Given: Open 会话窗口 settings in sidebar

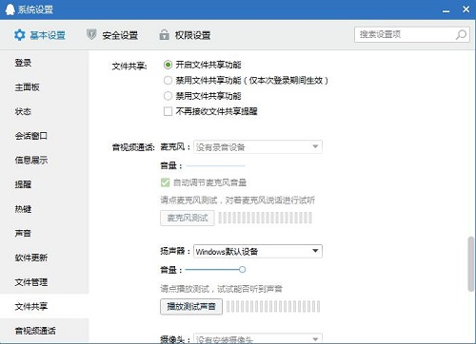Looking at the screenshot, I should click(x=45, y=136).
